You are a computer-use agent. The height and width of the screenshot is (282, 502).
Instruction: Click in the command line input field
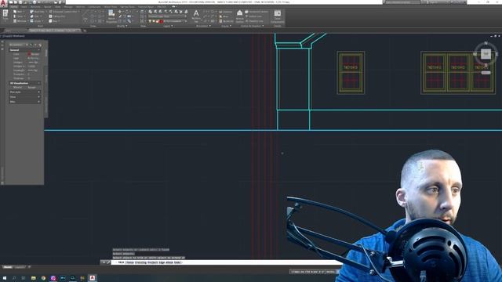point(224,262)
